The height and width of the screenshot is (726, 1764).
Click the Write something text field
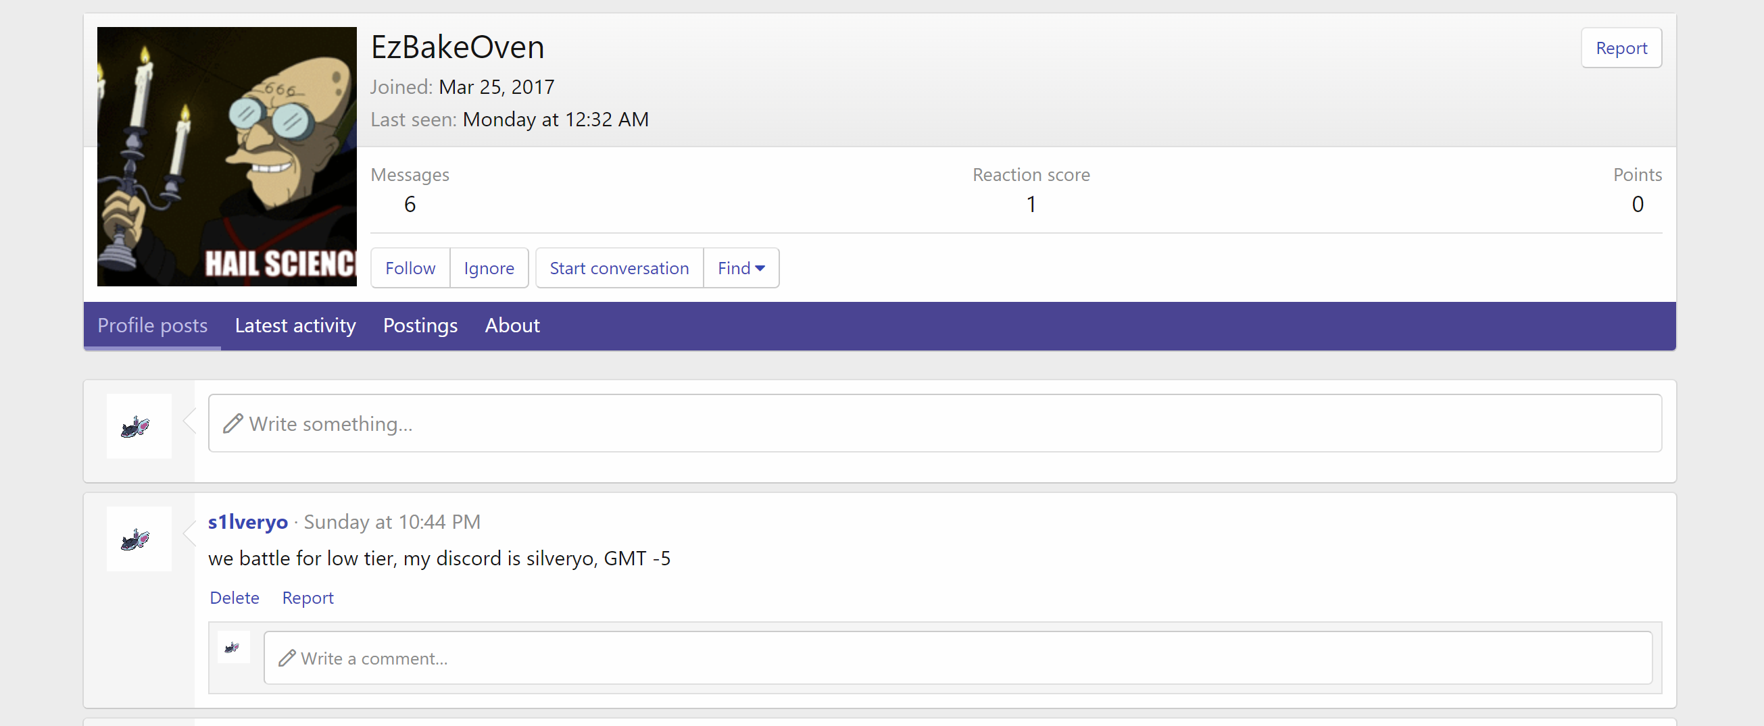coord(934,423)
